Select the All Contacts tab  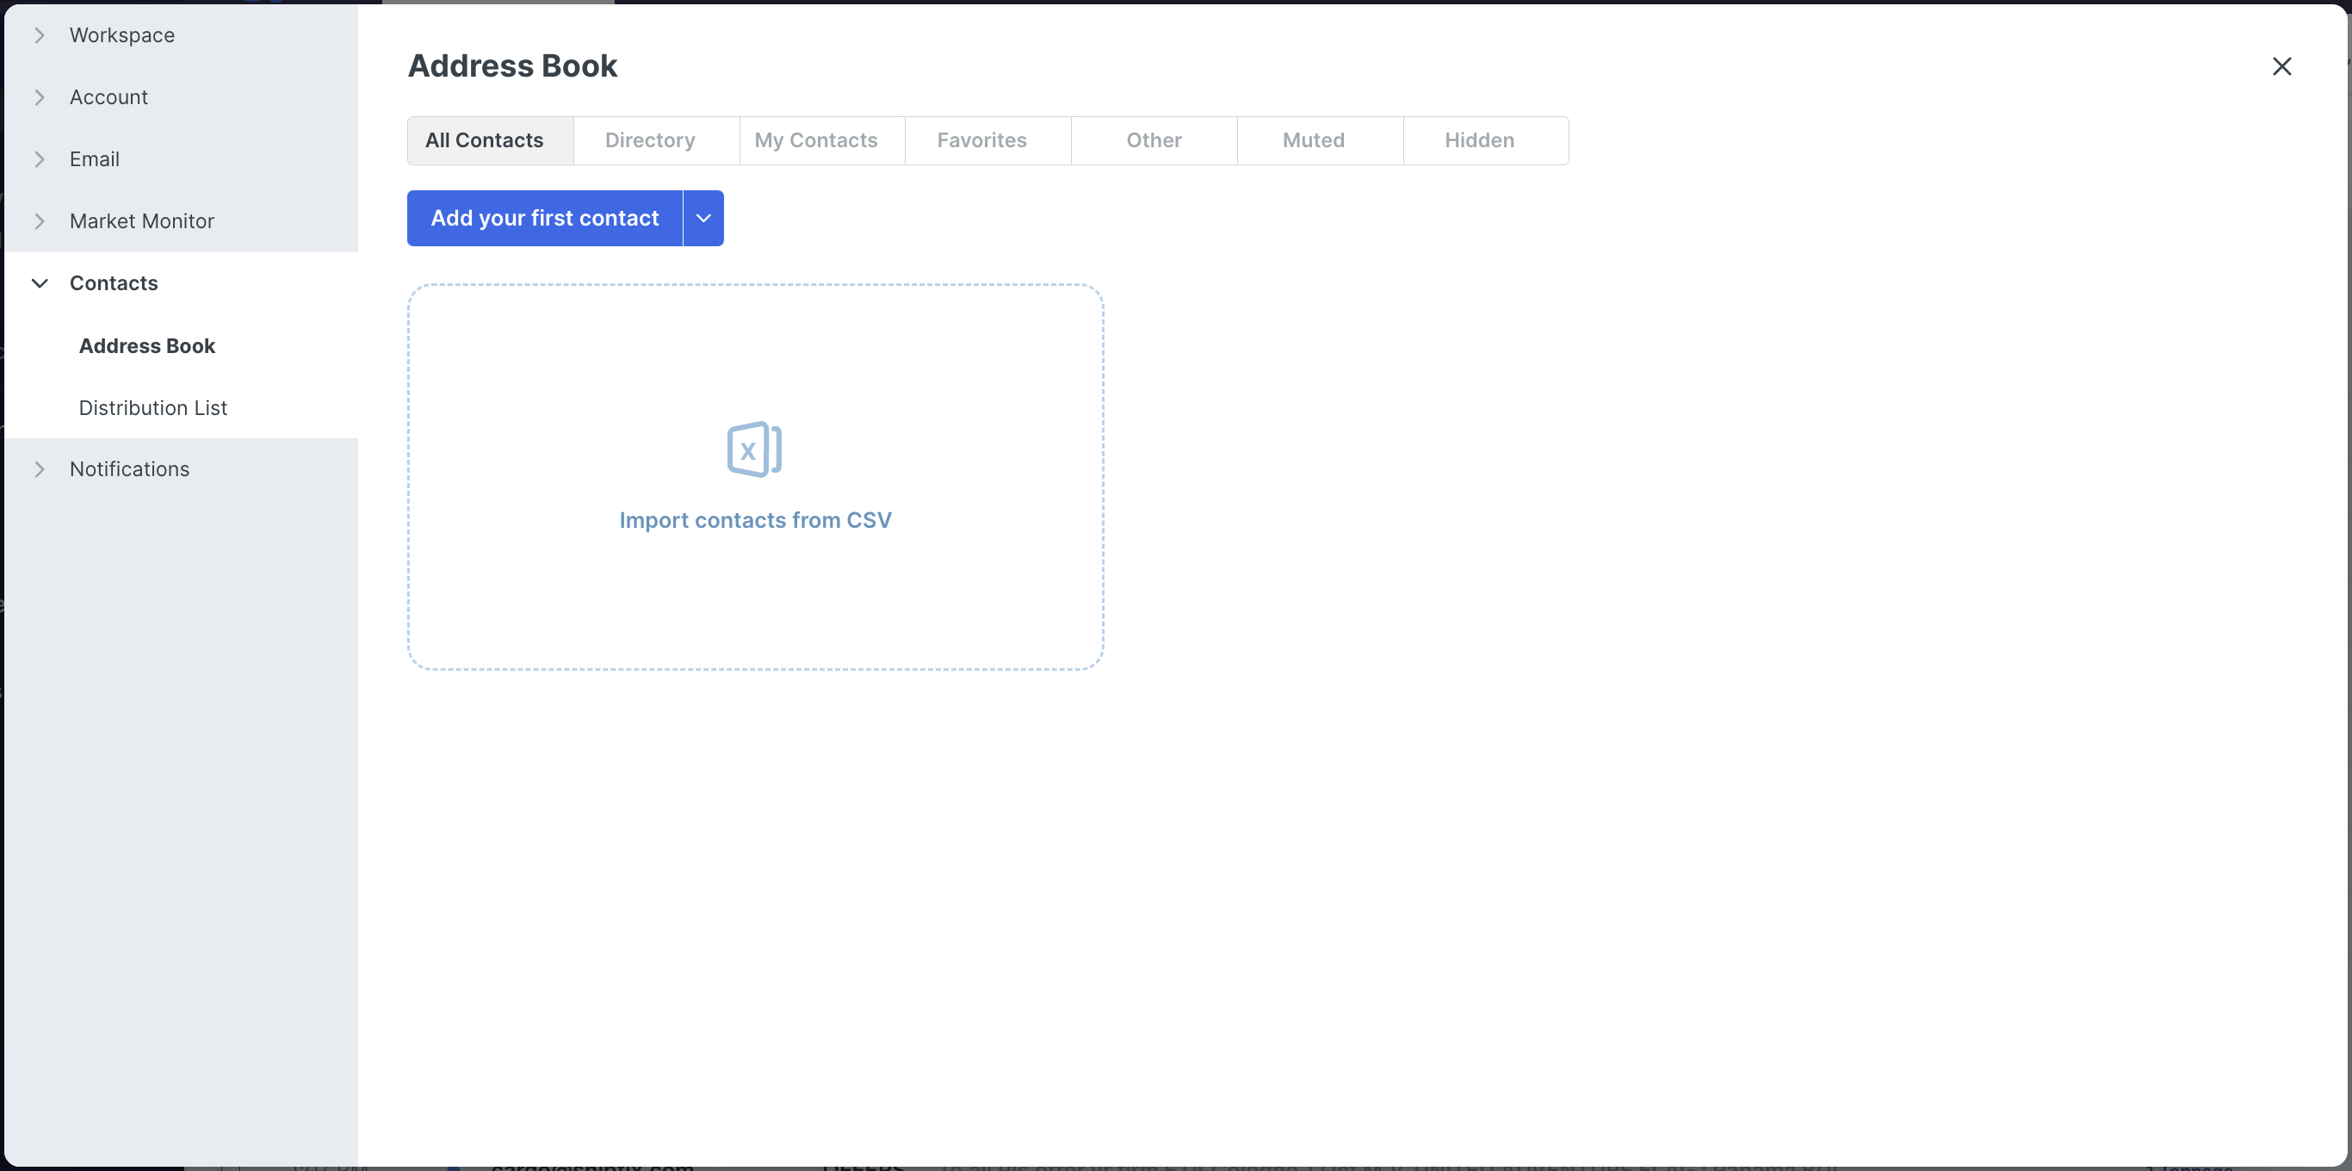484,140
